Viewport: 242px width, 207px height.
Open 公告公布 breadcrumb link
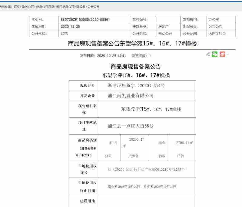pyautogui.click(x=94, y=7)
